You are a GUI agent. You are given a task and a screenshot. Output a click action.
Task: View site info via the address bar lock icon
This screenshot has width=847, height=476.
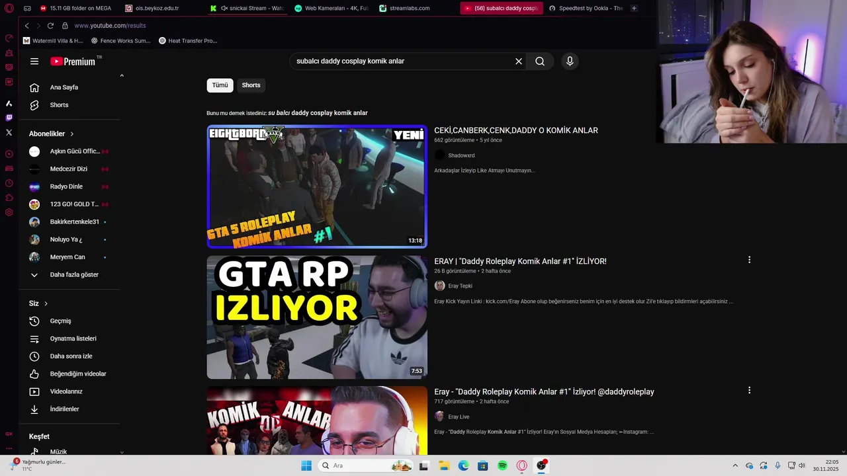(65, 26)
